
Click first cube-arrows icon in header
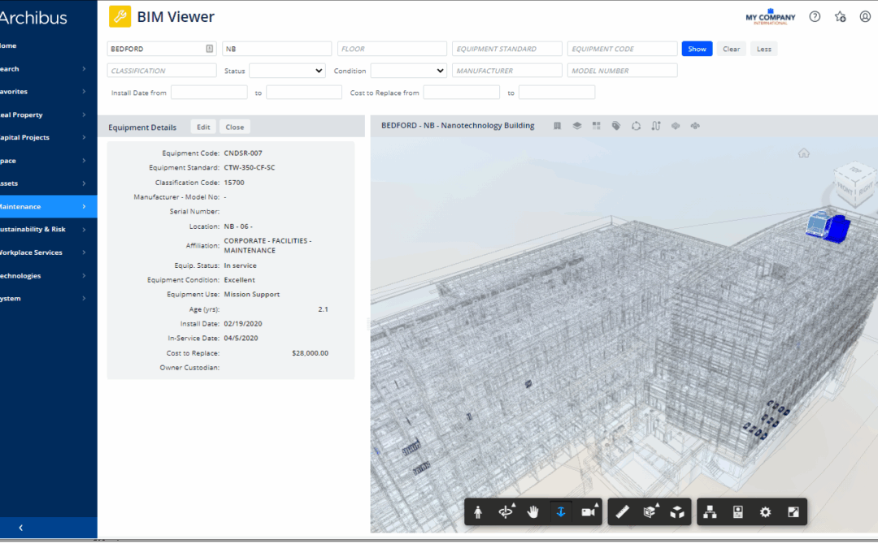tap(676, 126)
